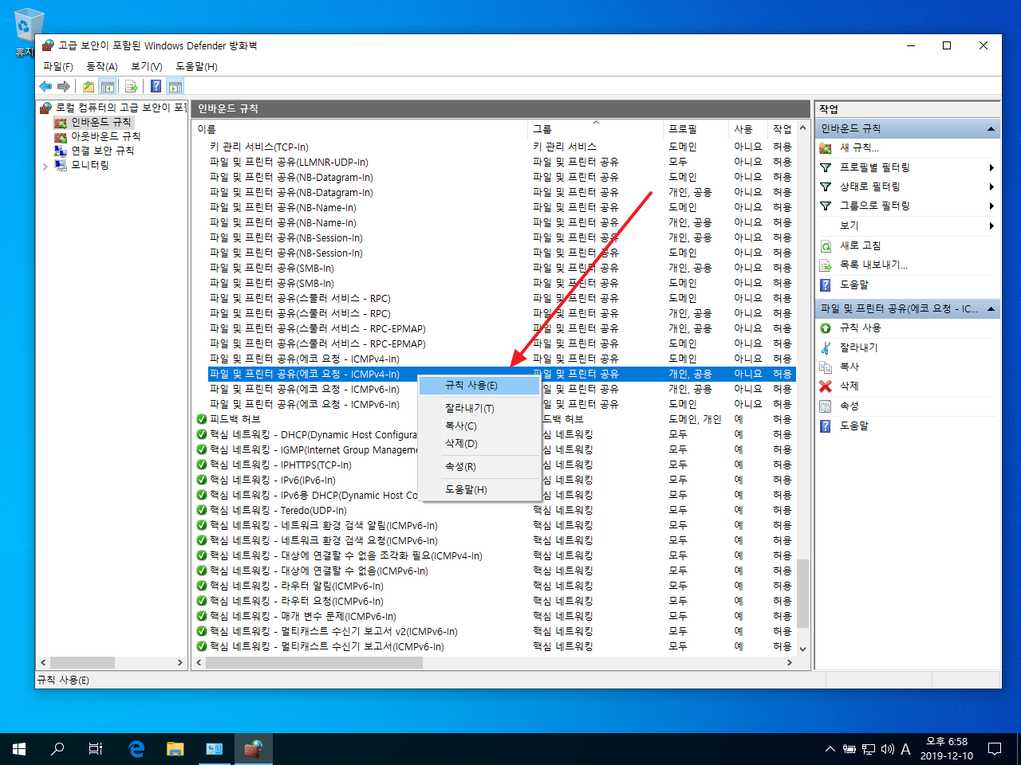Select 인바운드 규칙 in the tree

click(101, 122)
